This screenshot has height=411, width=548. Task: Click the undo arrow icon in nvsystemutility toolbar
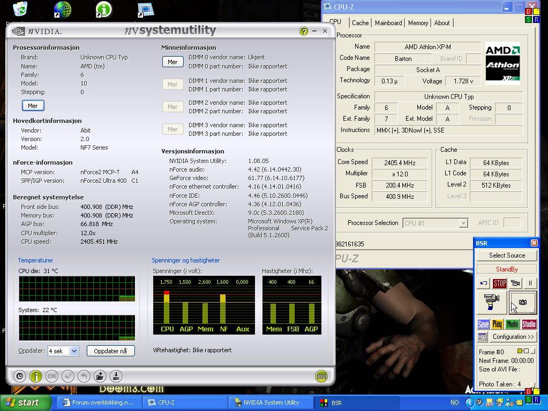click(x=84, y=376)
